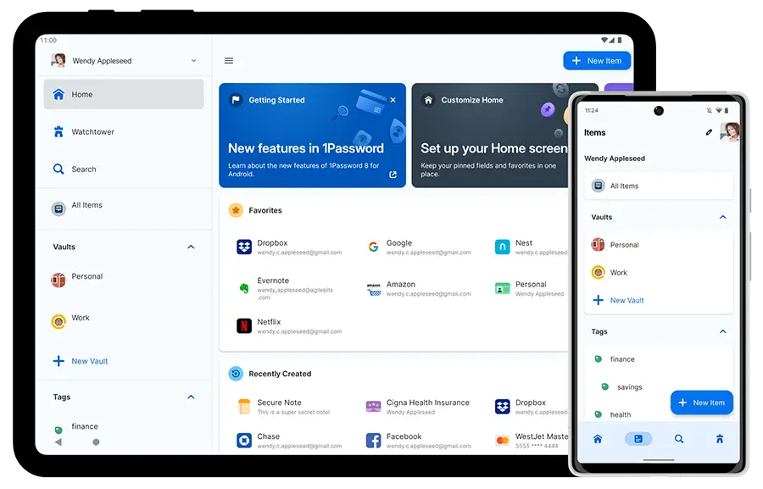Image resolution: width=763 pixels, height=489 pixels.
Task: Click the Favorites star icon
Action: click(x=236, y=210)
